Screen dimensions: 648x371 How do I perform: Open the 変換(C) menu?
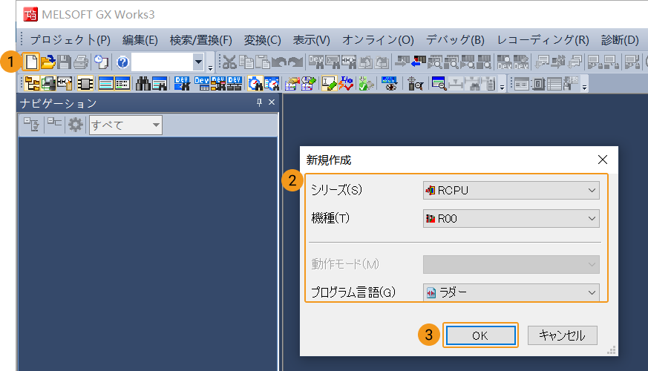[263, 40]
